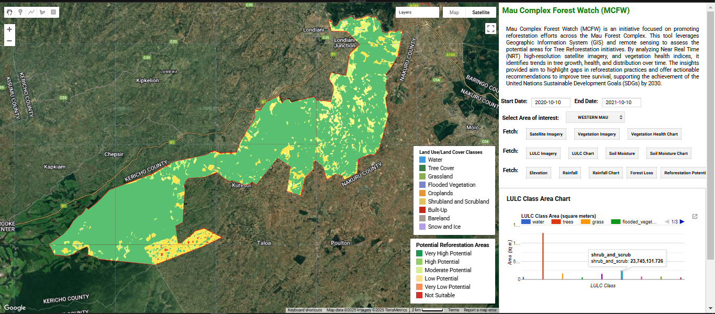Viewport: 715px width, 314px height.
Task: Click Not Suitable legend swatch
Action: (419, 295)
